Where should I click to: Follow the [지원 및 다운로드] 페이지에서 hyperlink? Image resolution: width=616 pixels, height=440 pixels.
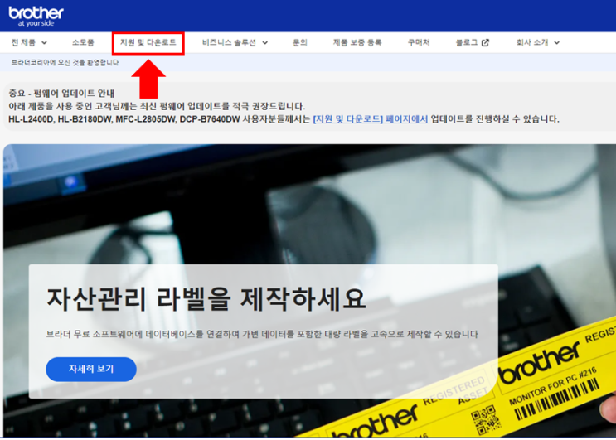371,119
